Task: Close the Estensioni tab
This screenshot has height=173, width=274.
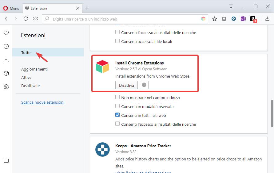Action: pyautogui.click(x=77, y=8)
